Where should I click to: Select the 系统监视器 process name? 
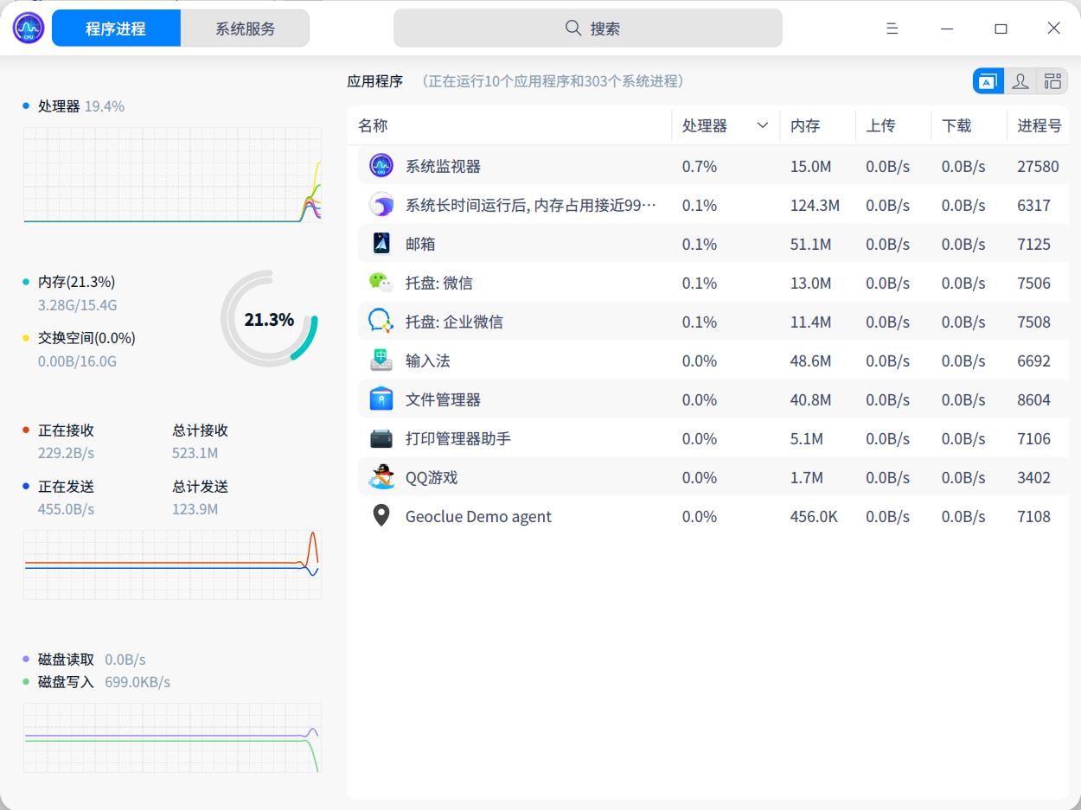443,167
